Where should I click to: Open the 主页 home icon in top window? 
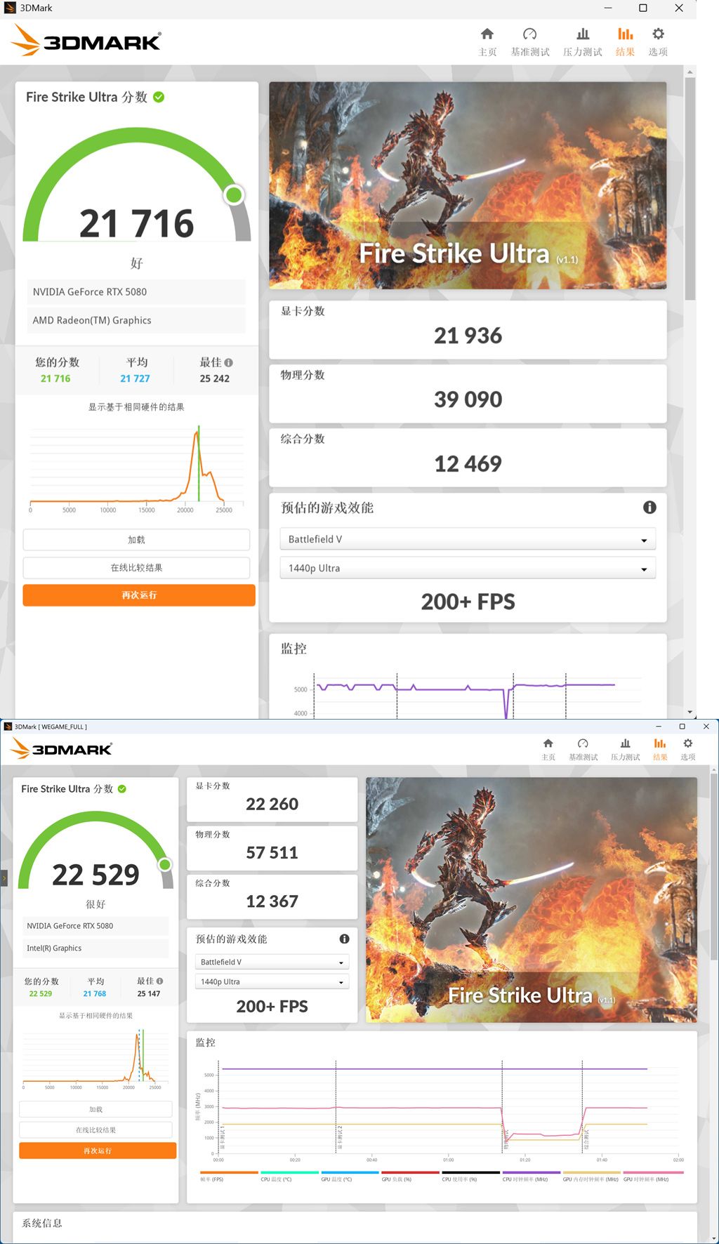487,34
